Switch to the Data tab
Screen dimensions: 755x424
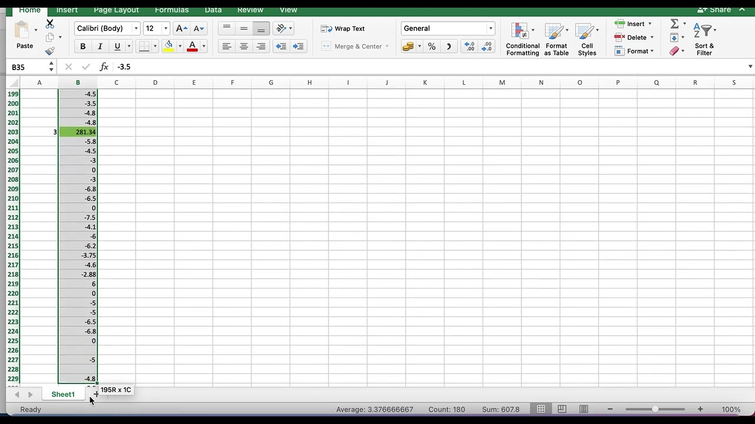pos(213,9)
